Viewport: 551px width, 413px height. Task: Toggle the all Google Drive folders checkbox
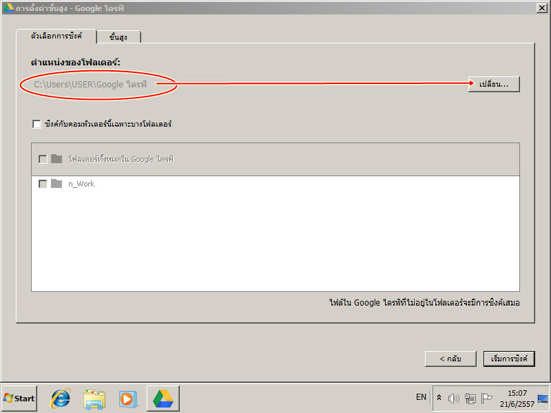[x=43, y=159]
